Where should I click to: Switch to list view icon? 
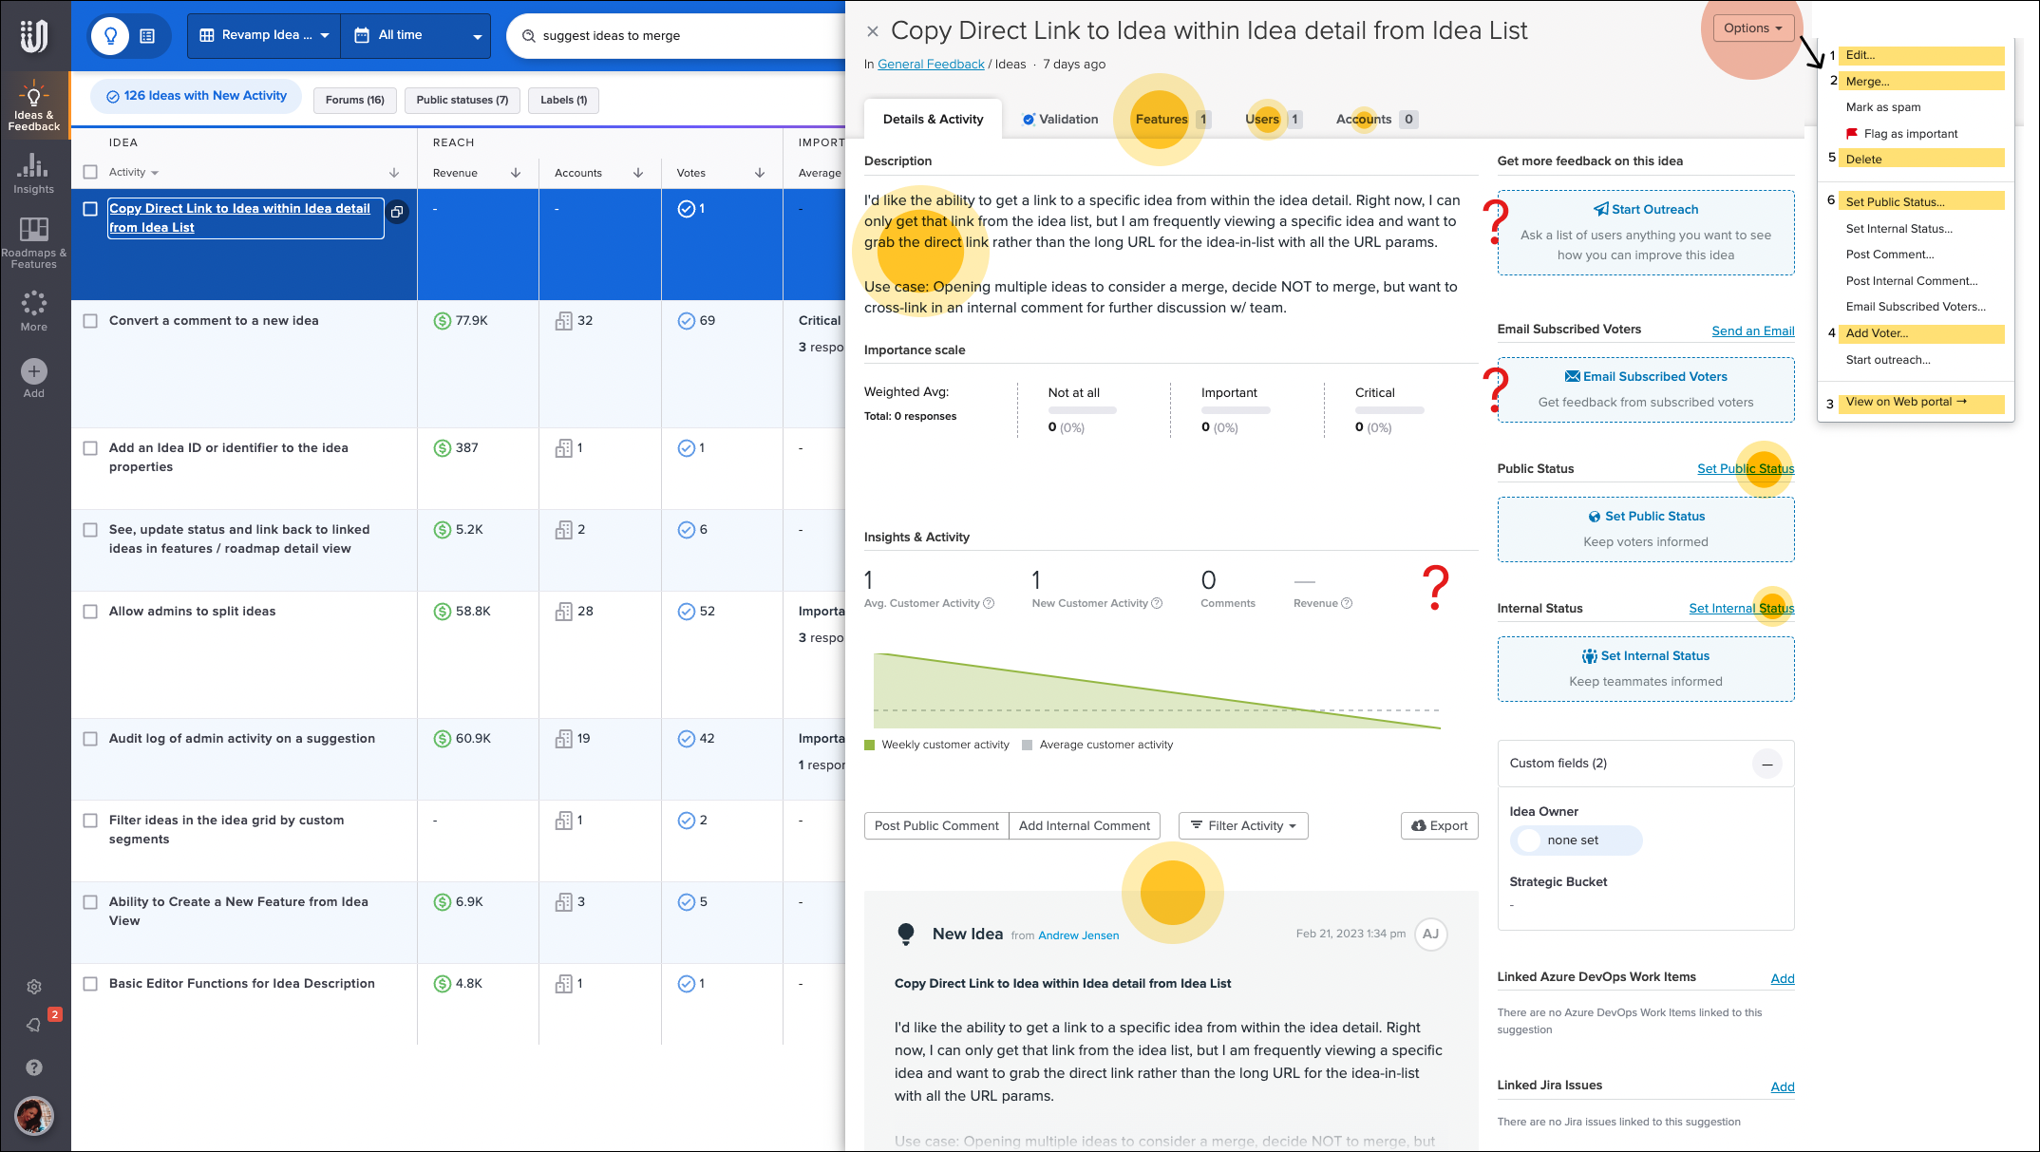147,36
